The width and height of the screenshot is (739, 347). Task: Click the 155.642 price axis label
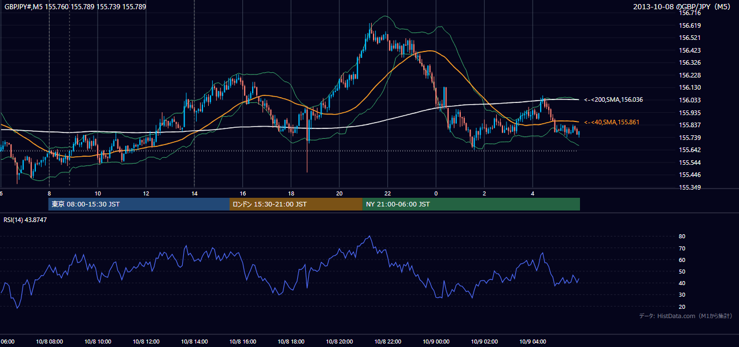tap(690, 150)
